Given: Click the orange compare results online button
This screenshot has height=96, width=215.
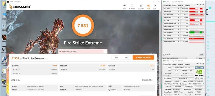Looking at the screenshot, I should tap(143, 58).
